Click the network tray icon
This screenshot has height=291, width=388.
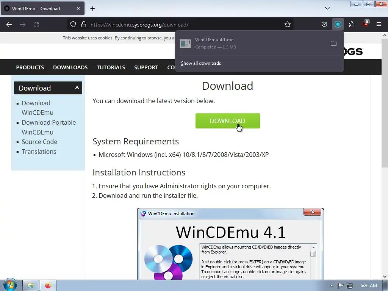(349, 286)
